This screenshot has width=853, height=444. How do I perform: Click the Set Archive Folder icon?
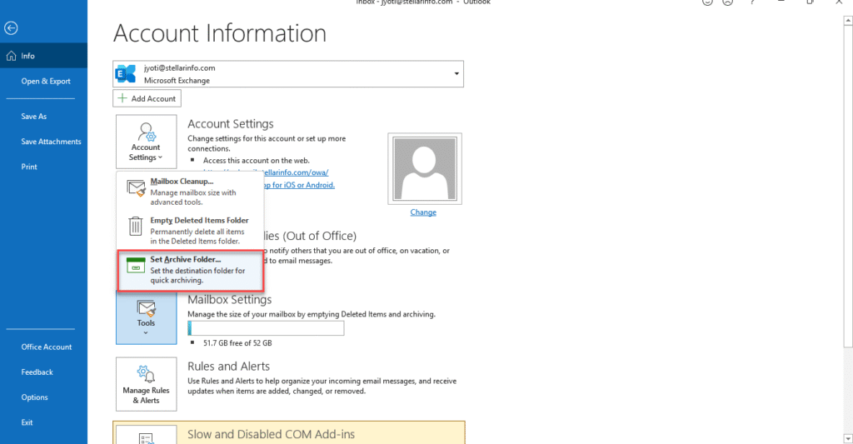tap(135, 266)
